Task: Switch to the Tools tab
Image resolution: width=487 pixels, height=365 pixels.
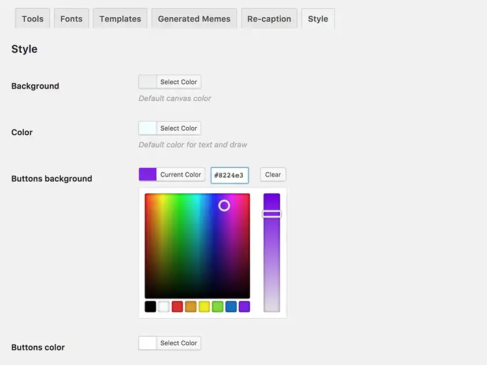Action: 32,18
